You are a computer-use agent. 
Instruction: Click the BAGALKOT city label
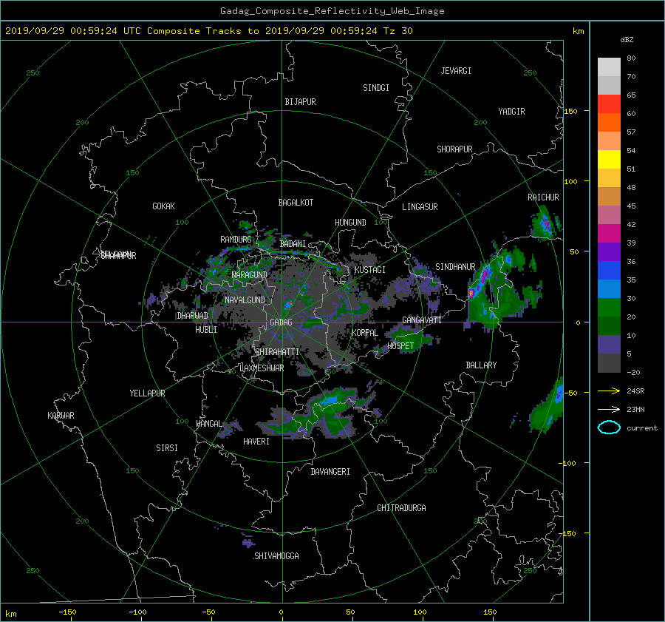(296, 203)
